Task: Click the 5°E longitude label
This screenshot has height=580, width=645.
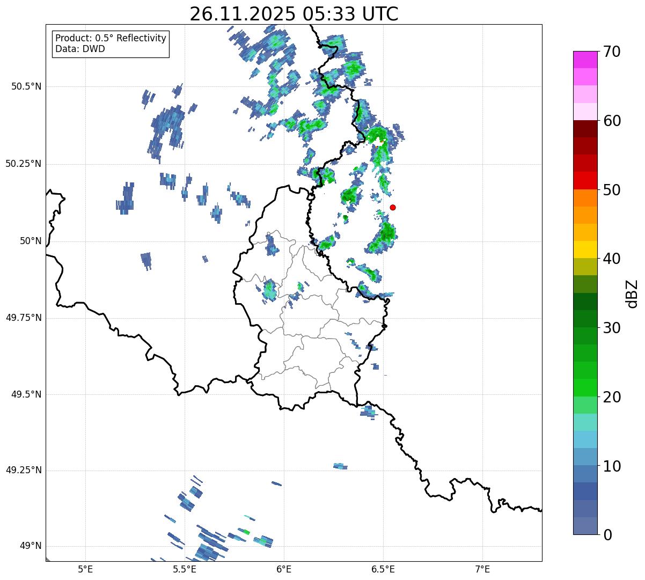Action: click(85, 569)
